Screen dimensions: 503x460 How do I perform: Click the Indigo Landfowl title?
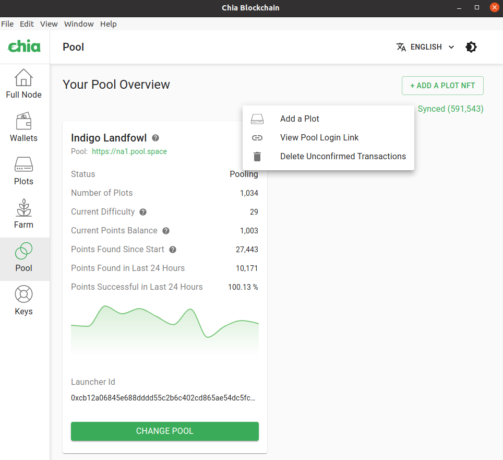[x=109, y=138]
